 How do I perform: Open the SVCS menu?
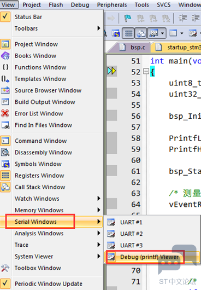pyautogui.click(x=163, y=5)
